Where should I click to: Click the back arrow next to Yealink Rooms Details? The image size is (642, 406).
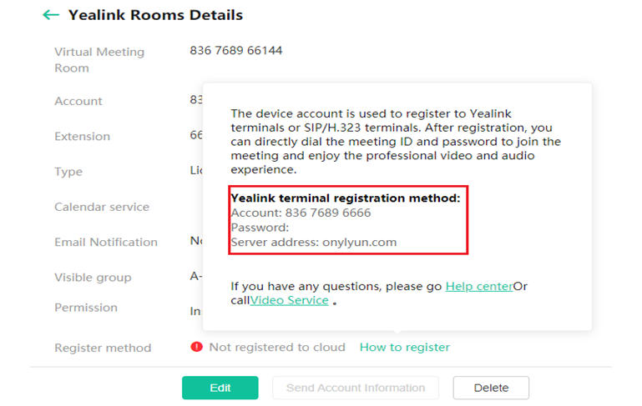tap(51, 15)
